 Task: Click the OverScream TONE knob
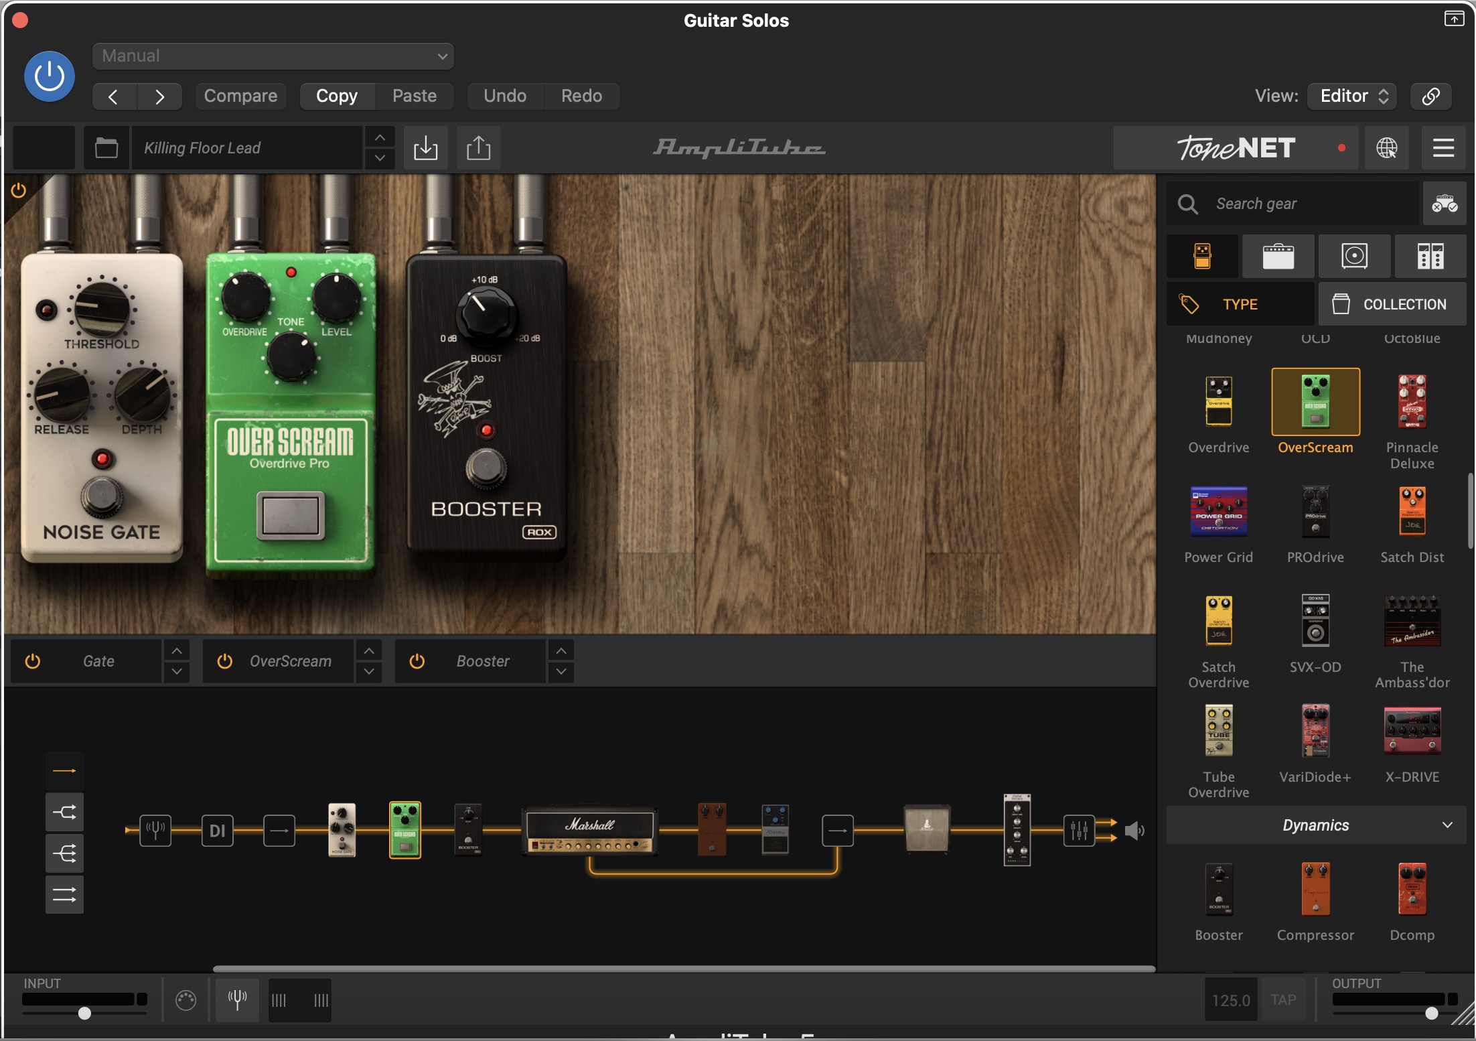[x=291, y=356]
